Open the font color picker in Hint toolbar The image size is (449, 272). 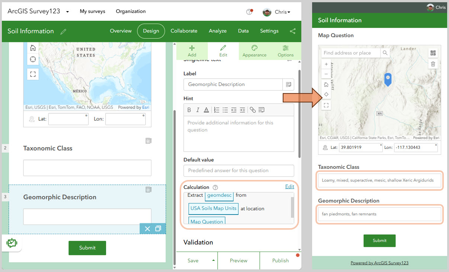(206, 109)
